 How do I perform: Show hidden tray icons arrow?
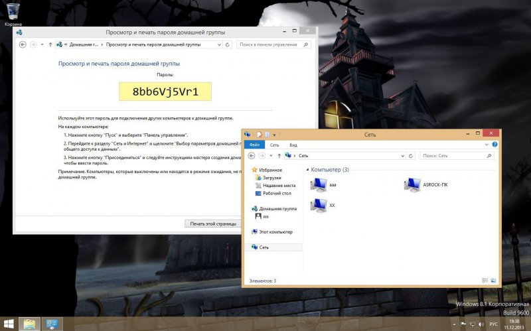pyautogui.click(x=455, y=324)
